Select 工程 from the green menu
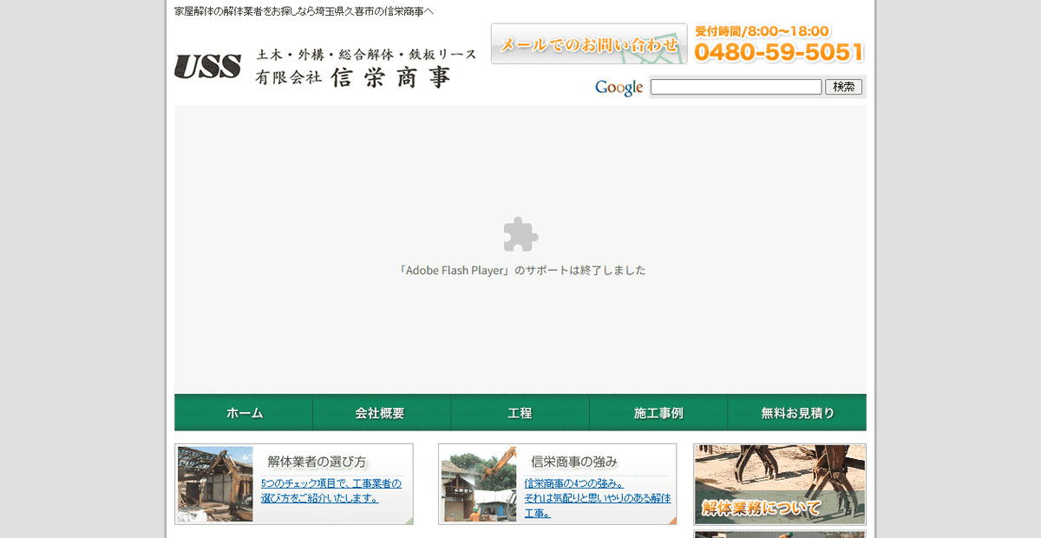The width and height of the screenshot is (1041, 538). point(520,412)
